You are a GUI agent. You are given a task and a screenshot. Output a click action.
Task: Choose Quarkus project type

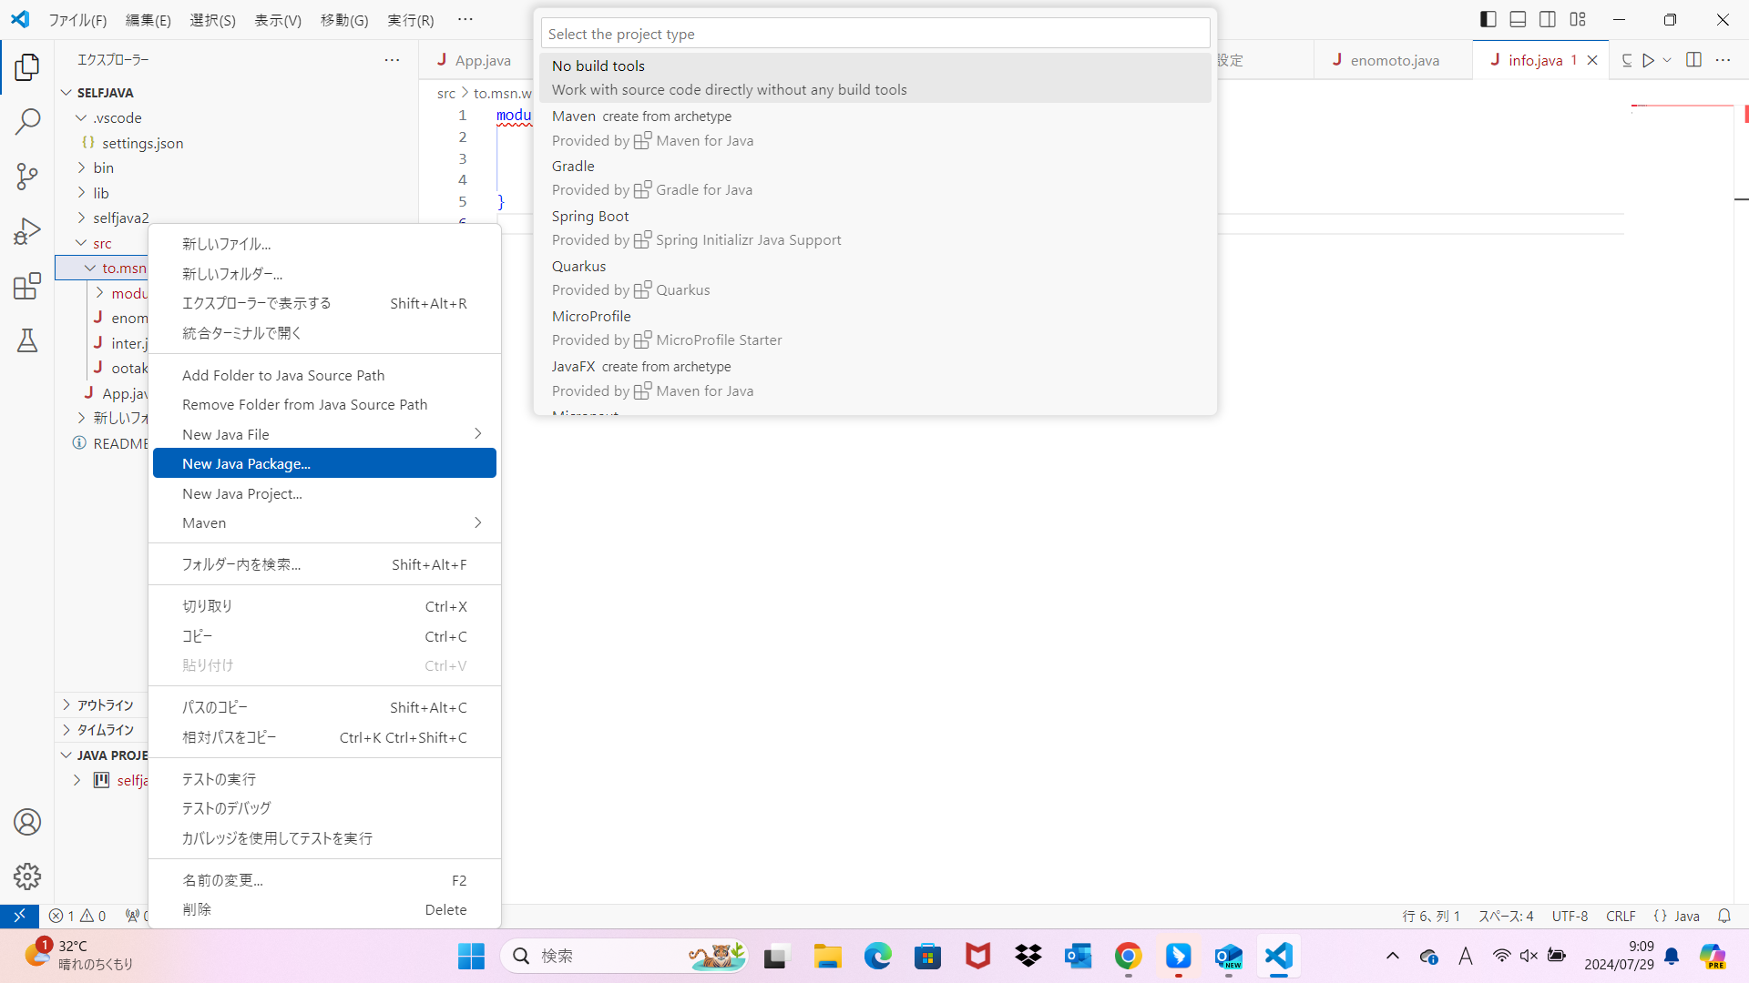(x=875, y=279)
